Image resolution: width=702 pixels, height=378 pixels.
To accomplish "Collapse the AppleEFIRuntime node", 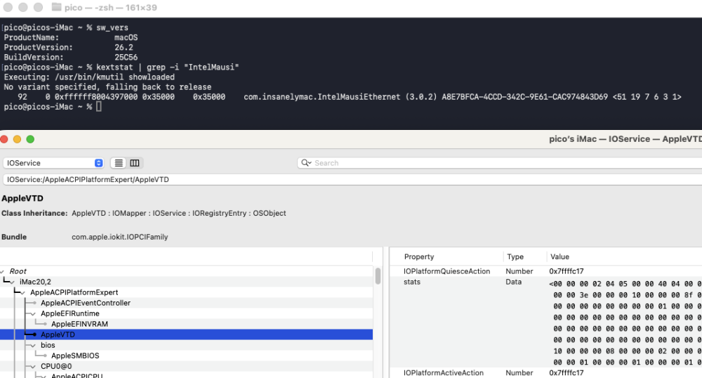I will [x=33, y=313].
